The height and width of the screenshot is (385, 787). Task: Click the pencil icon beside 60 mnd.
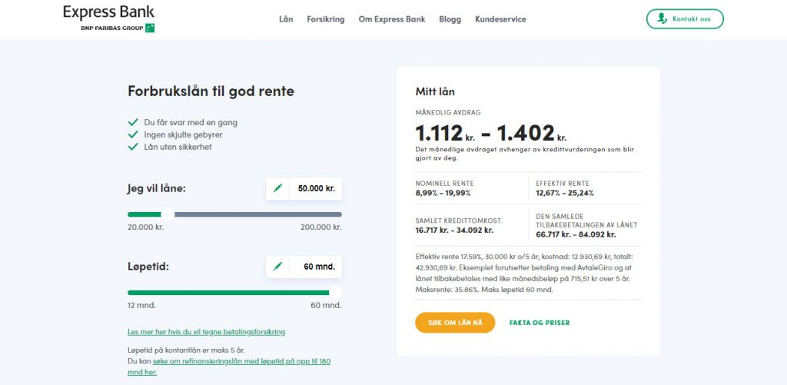tap(277, 266)
